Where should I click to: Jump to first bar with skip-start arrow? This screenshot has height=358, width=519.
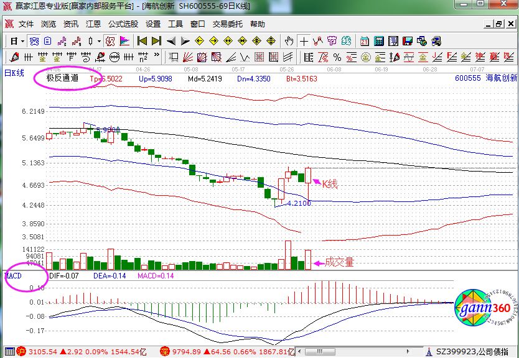[x=142, y=41]
